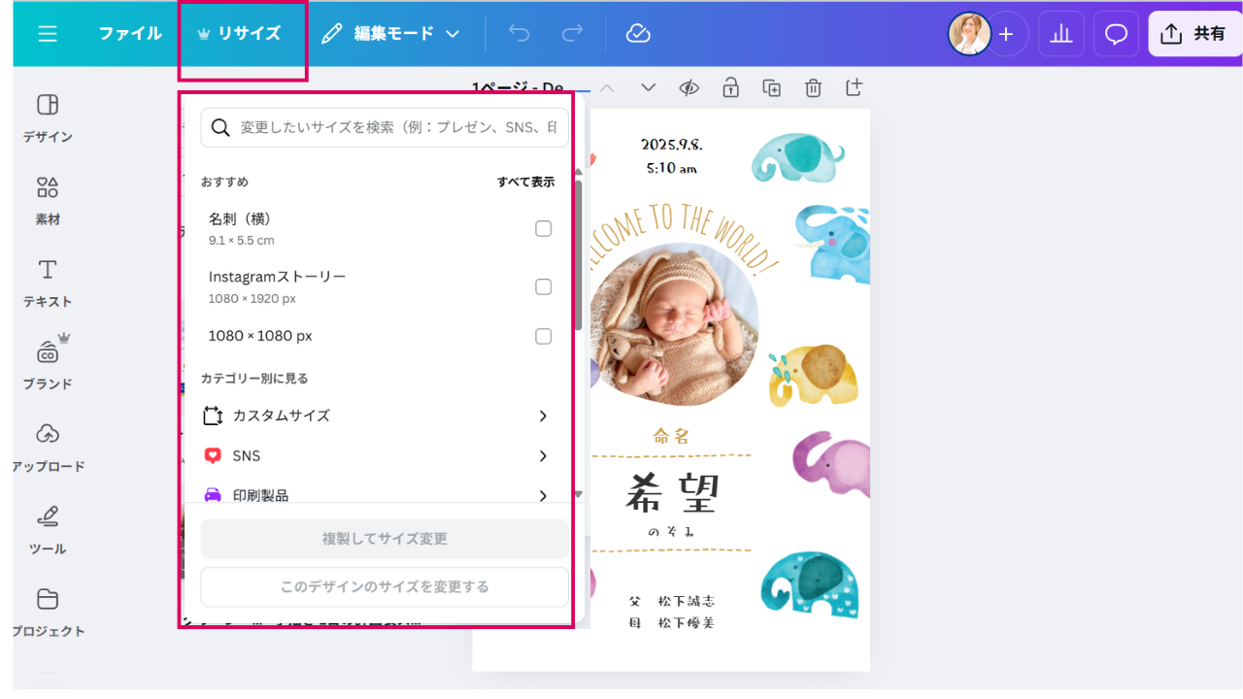This screenshot has width=1243, height=699.
Task: Delete the page using the trash icon
Action: tap(813, 88)
